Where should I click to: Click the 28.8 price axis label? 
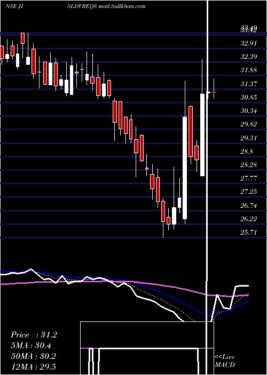247,152
